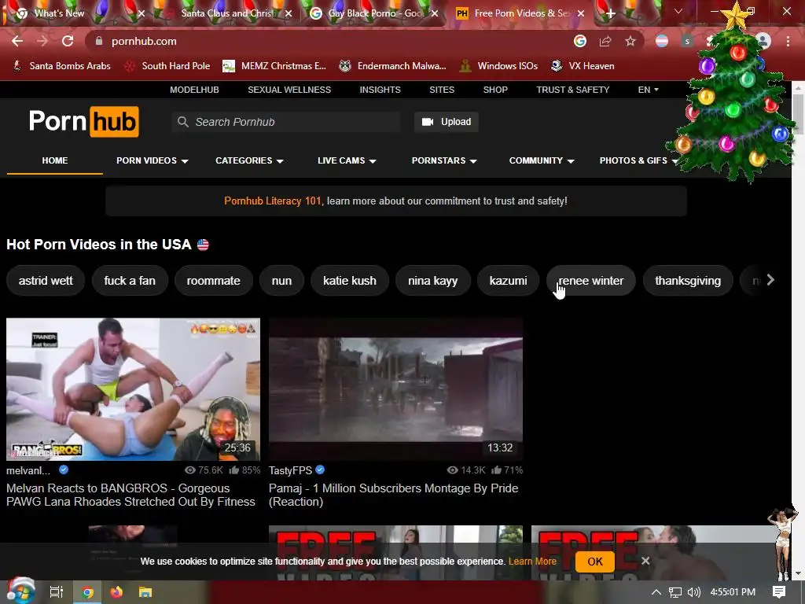Click the Upload button
This screenshot has height=604, width=805.
click(x=447, y=122)
